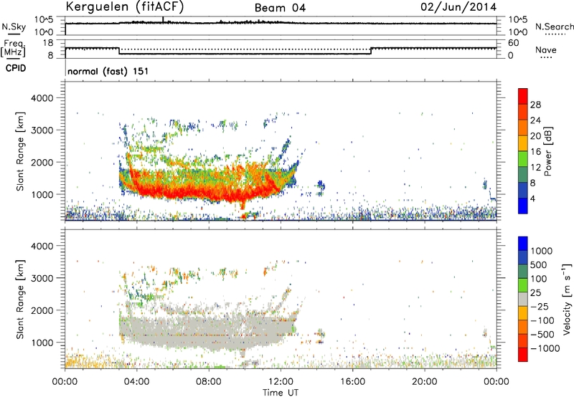574x397 pixels.
Task: Click the power panel's '1000' range tick label
Action: click(42, 194)
